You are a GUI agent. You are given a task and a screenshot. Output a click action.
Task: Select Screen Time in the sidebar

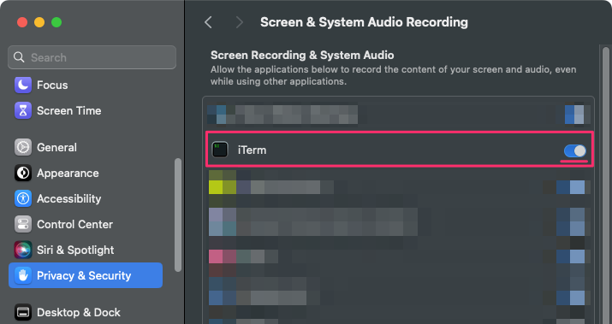pyautogui.click(x=69, y=111)
